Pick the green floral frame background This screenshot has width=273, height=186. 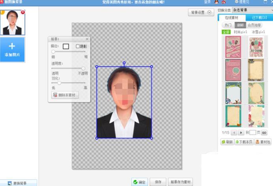233,93
